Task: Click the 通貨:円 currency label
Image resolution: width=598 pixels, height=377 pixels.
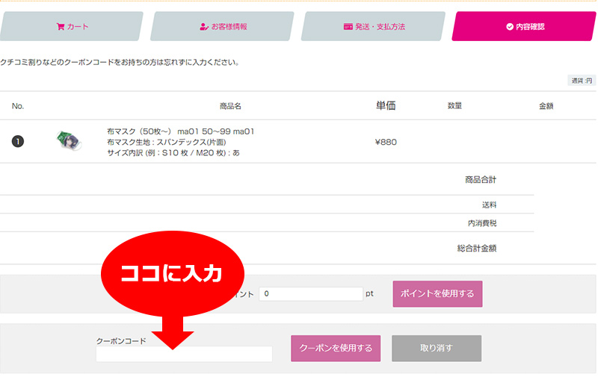Action: click(x=582, y=81)
